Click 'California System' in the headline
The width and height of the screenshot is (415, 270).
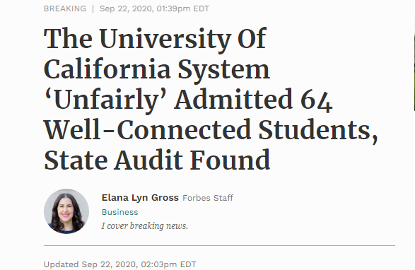pos(157,69)
